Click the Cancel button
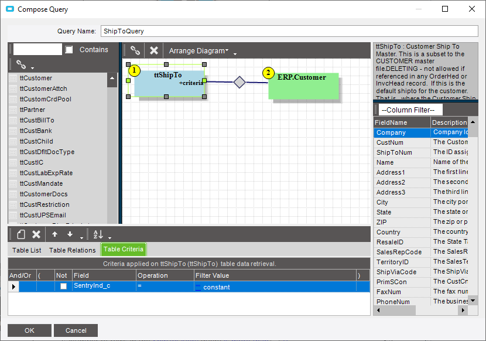The width and height of the screenshot is (486, 341). (76, 330)
